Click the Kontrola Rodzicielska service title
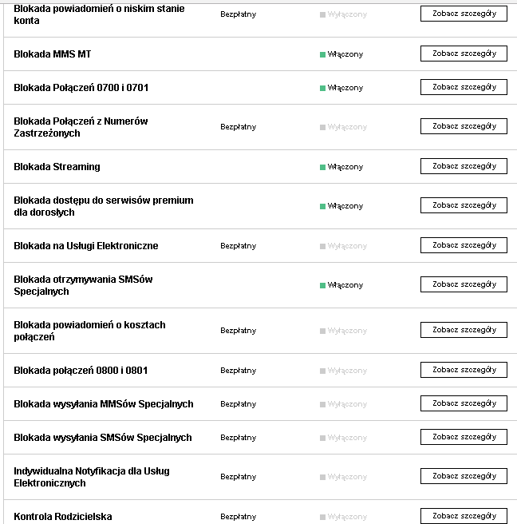The width and height of the screenshot is (517, 524). pyautogui.click(x=62, y=517)
